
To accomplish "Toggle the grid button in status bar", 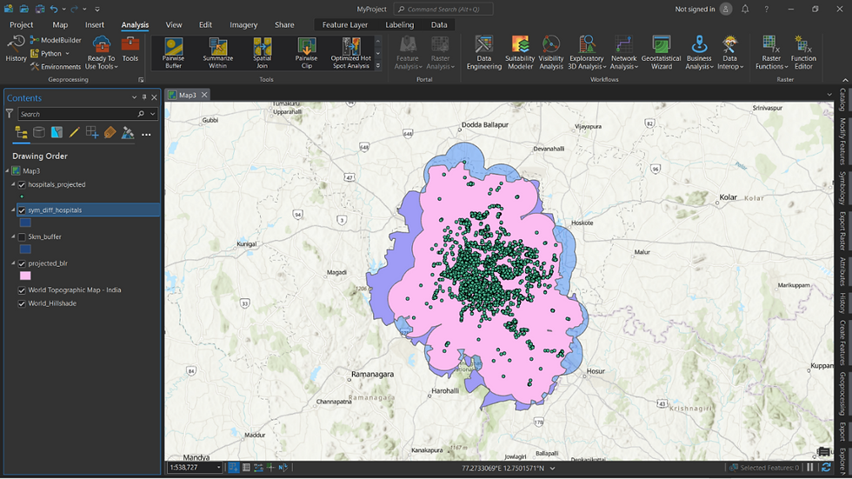I will coord(246,468).
